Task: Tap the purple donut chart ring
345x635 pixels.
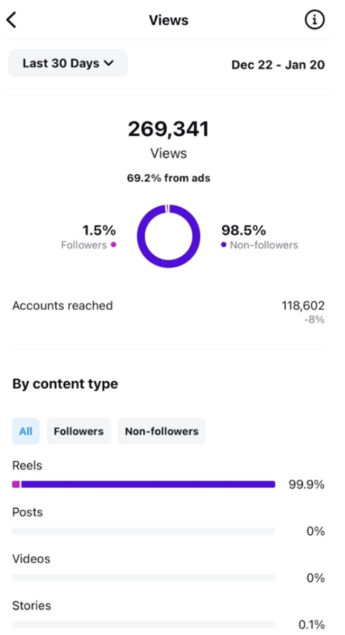Action: click(x=168, y=236)
